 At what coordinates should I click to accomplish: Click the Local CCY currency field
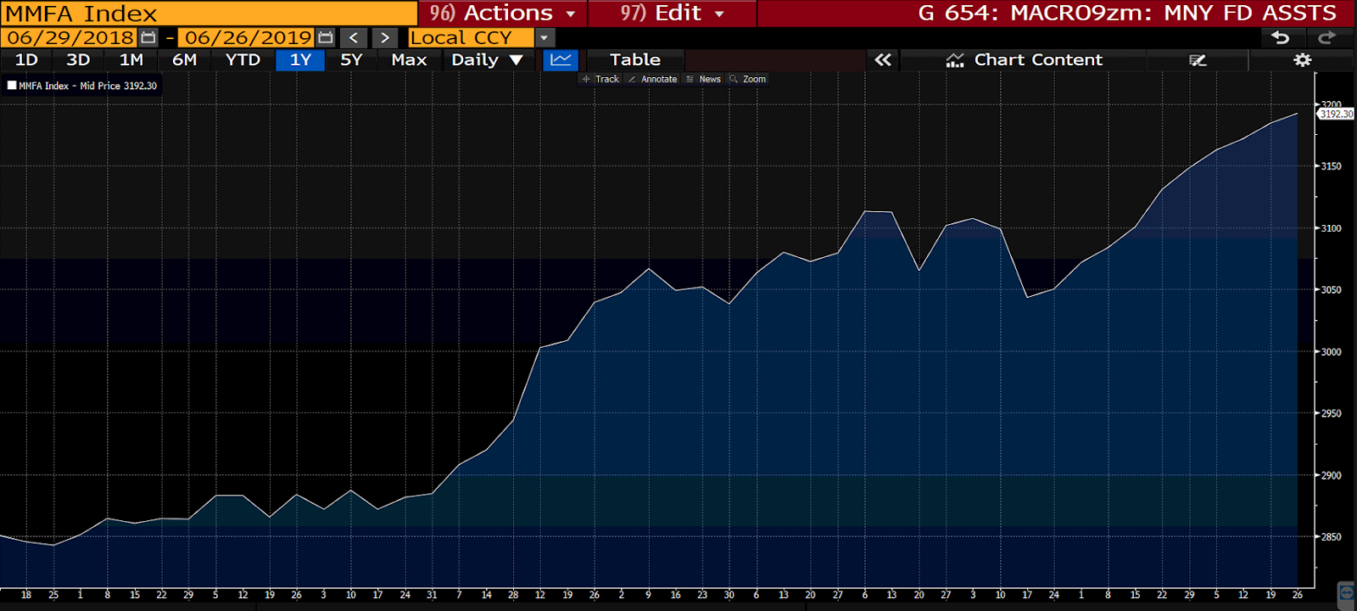(x=471, y=37)
